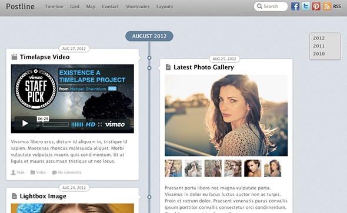The image size is (347, 213).
Task: Jump to year 2012 in the archive
Action: coord(319,38)
